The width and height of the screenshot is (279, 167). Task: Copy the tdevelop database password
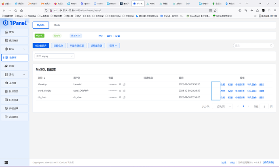(124, 84)
